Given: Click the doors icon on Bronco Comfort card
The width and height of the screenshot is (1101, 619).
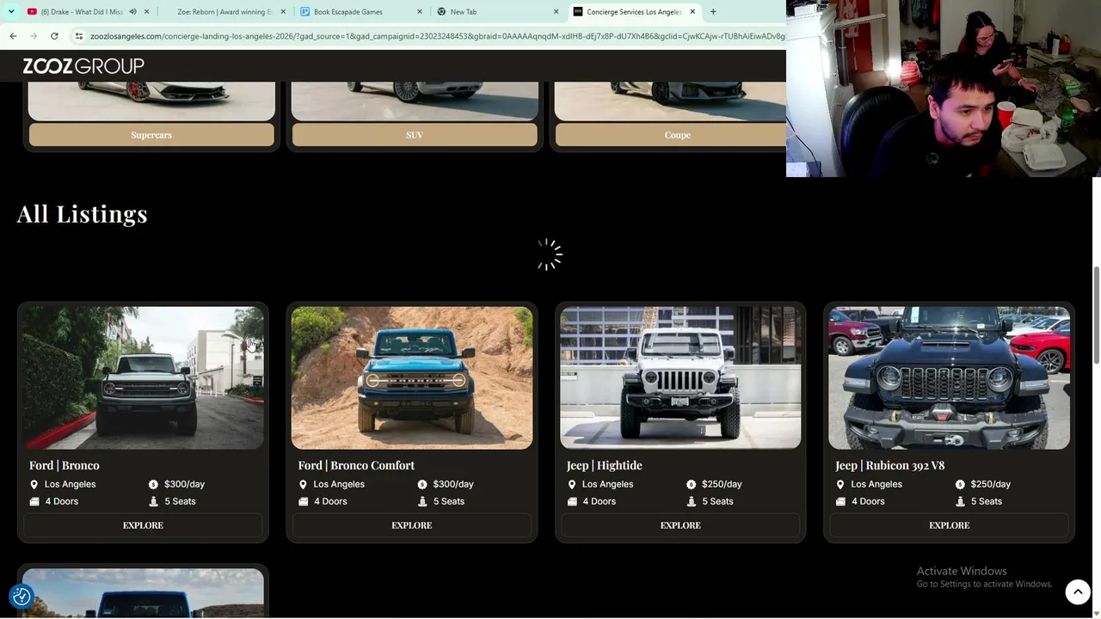Looking at the screenshot, I should pos(303,501).
